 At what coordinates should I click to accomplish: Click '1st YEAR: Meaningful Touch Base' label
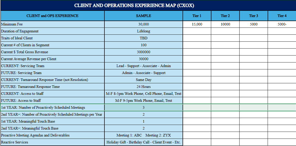(x=53, y=122)
